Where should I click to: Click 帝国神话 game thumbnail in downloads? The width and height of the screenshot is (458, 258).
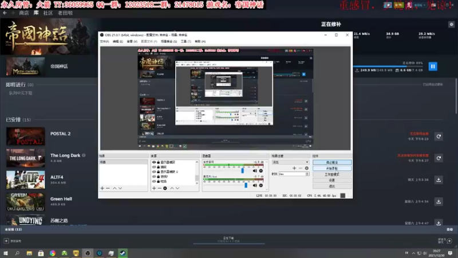click(x=26, y=67)
